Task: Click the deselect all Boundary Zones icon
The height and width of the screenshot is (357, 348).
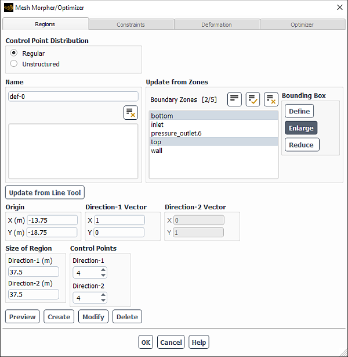Action: (271, 99)
